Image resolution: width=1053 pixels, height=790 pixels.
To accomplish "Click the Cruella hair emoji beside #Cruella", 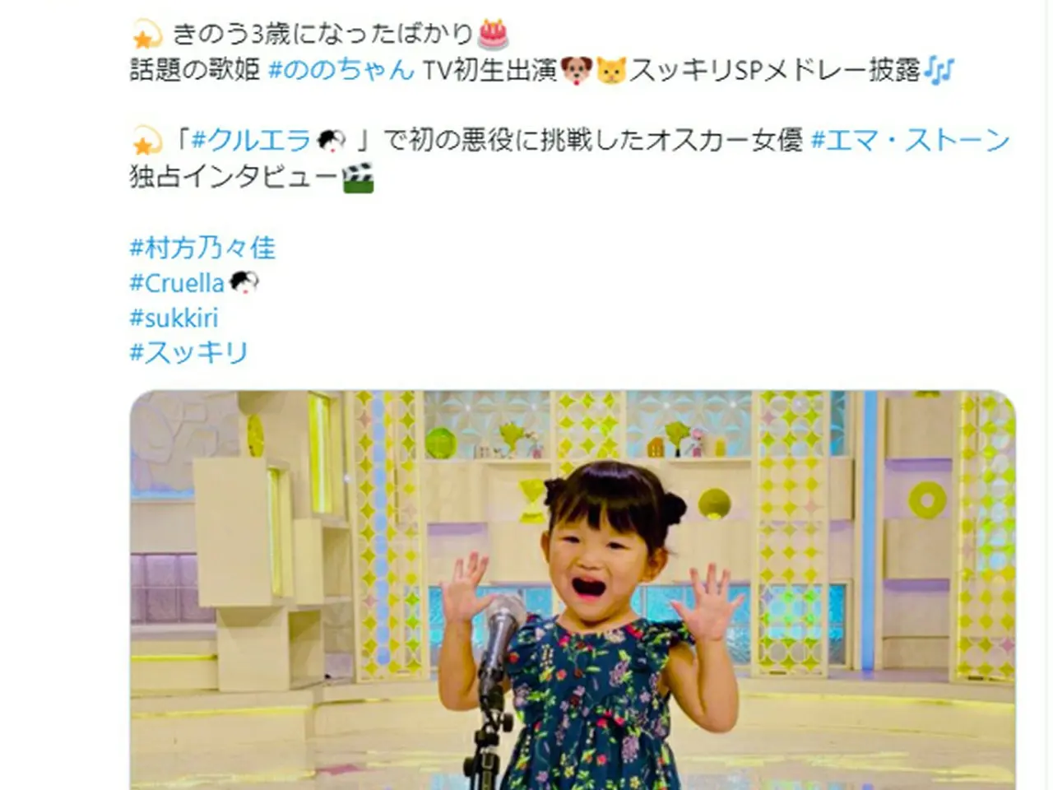I will click(244, 283).
